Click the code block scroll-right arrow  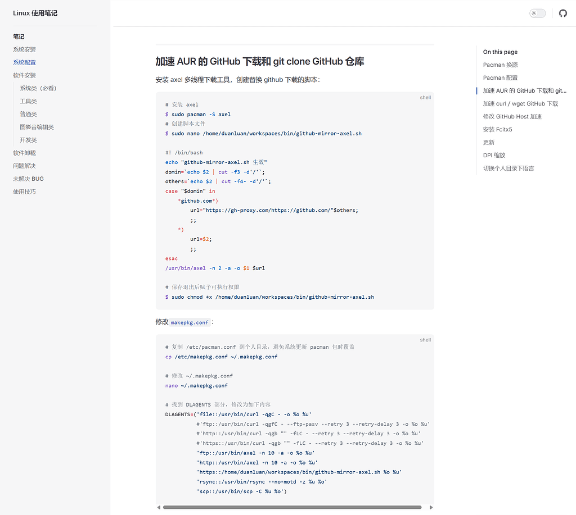coord(431,507)
